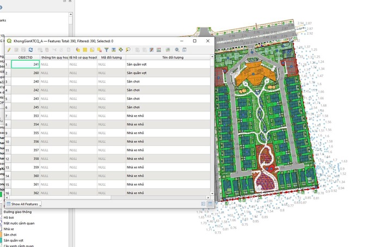This screenshot has width=381, height=247.
Task: Open conditional formatting panel
Action: pyautogui.click(x=158, y=50)
